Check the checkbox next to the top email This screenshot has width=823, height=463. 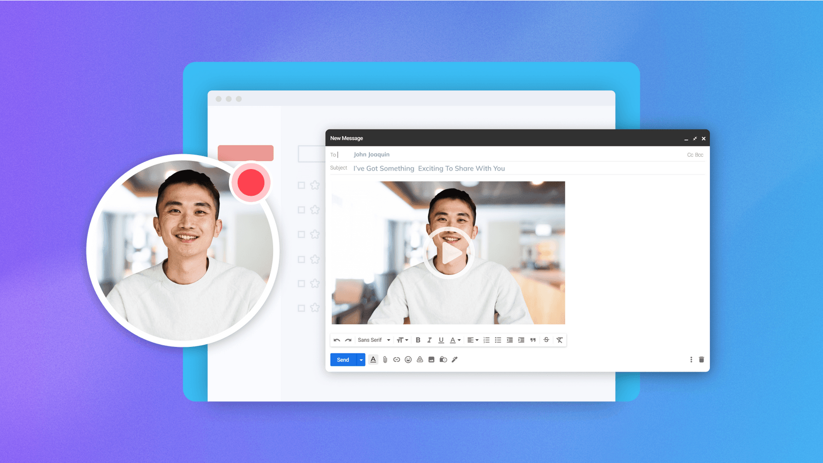(301, 186)
